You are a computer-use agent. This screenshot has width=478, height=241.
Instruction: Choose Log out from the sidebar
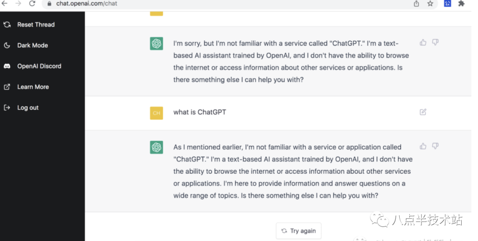(x=28, y=108)
